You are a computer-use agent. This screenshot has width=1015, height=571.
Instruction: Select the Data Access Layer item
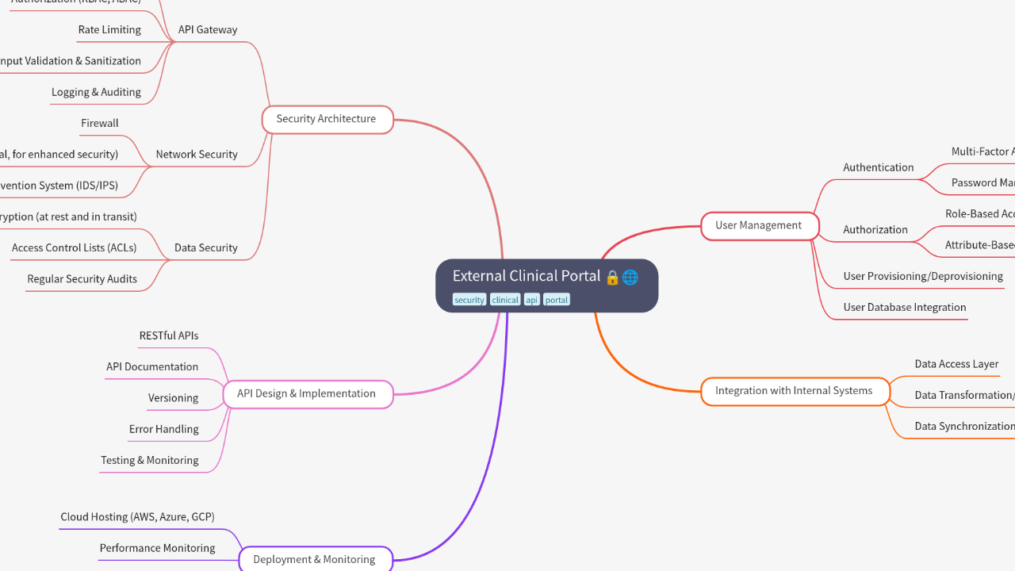coord(956,364)
